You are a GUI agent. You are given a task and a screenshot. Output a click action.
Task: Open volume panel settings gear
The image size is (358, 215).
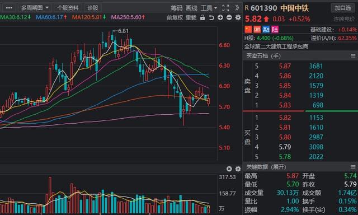(238, 169)
